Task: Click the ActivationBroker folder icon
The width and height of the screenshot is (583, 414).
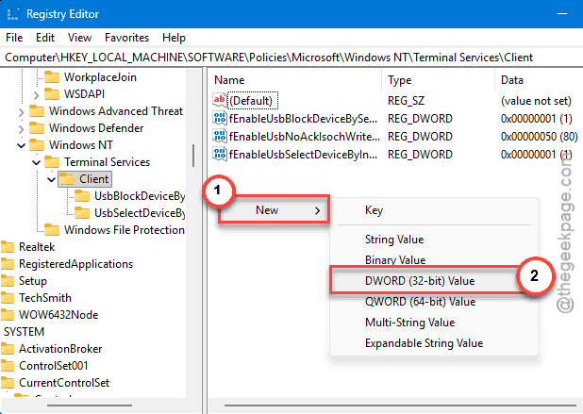Action: [x=8, y=349]
